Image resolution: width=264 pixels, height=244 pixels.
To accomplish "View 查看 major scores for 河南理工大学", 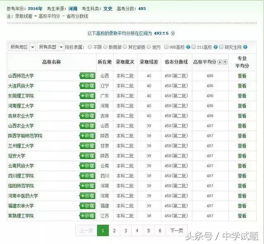I will coord(242,106).
